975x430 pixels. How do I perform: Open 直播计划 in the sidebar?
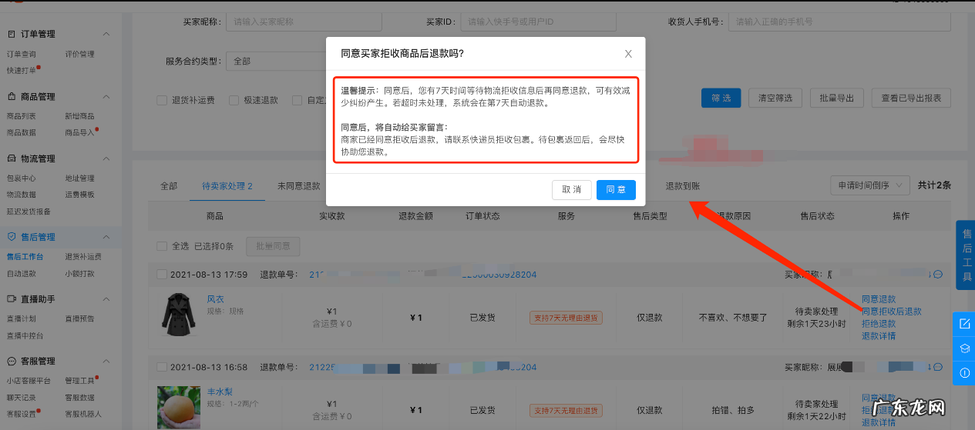[x=21, y=318]
